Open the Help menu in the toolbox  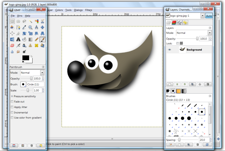28,16
